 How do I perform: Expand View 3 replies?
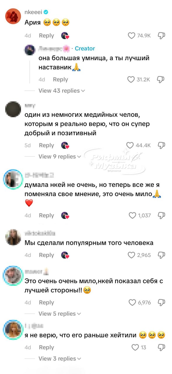[59, 359]
